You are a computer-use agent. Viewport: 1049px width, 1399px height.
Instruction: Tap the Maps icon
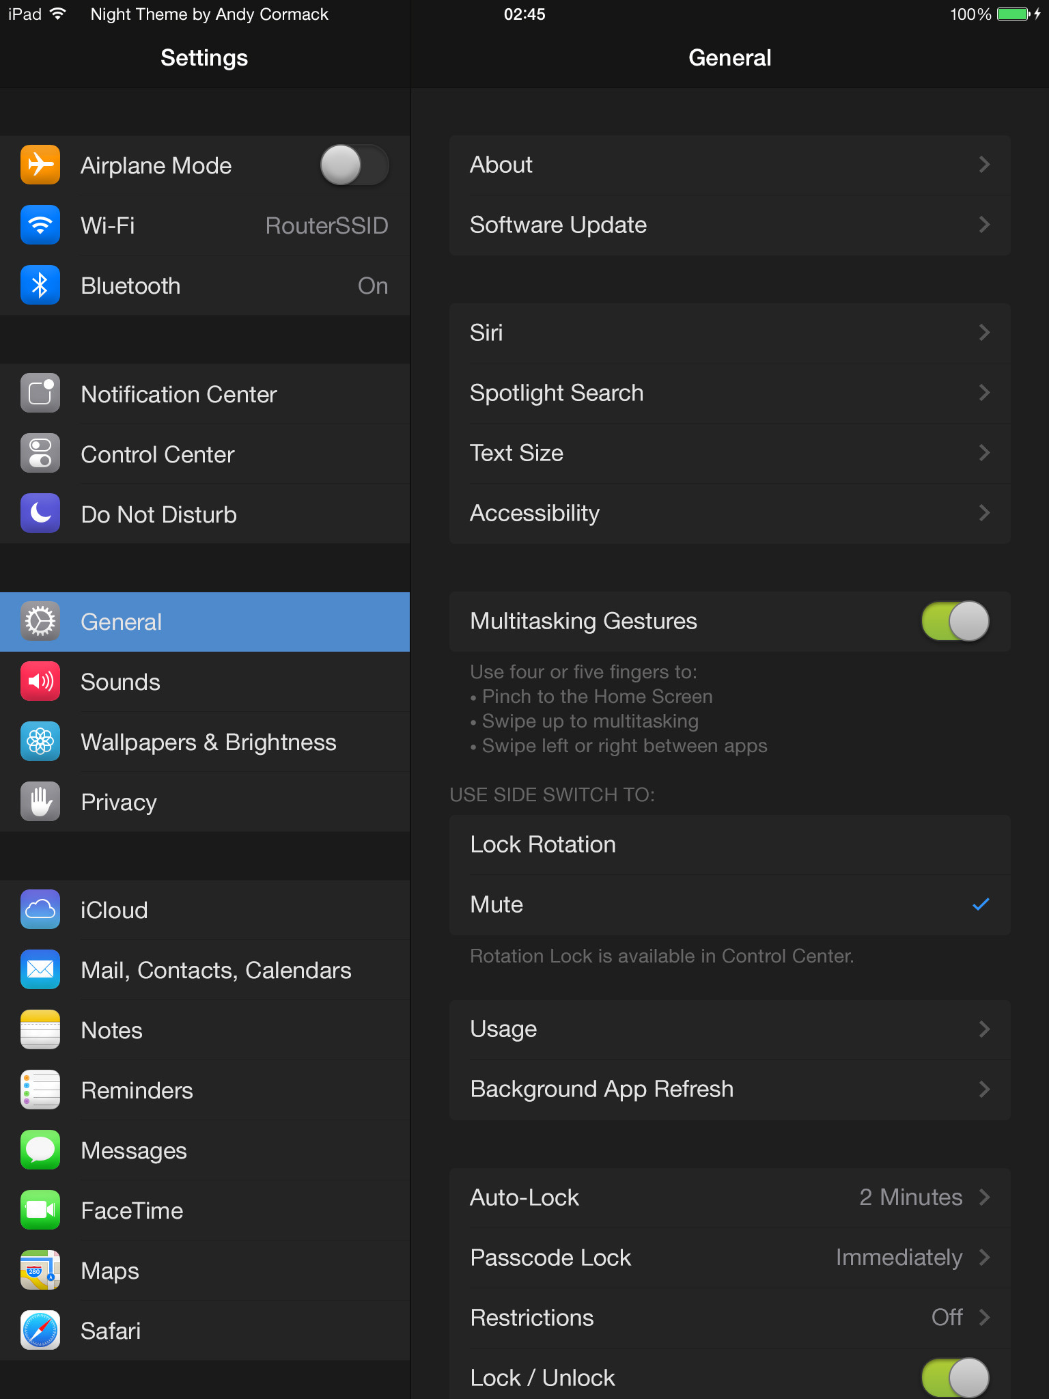pos(40,1271)
